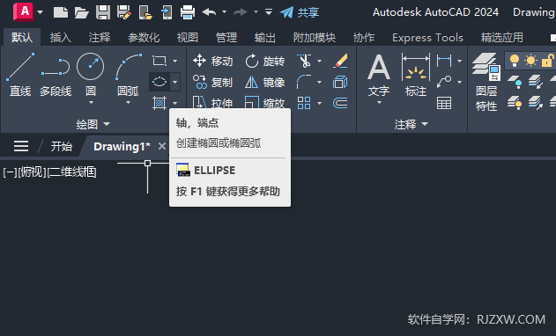Expand the application menu dropdown arrow
Screen dimensions: 556x336
(x=40, y=12)
